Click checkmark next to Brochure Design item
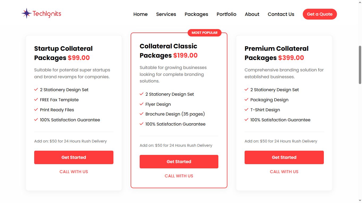Screen dimensions: 362x203 pos(142,114)
